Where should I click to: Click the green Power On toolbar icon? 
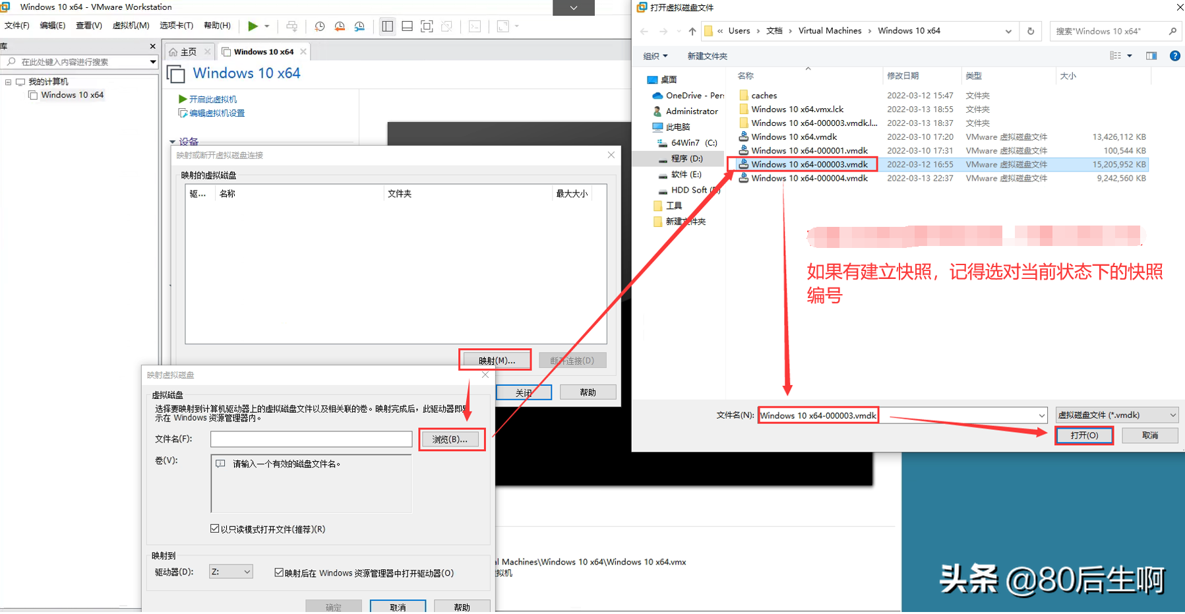click(x=253, y=26)
